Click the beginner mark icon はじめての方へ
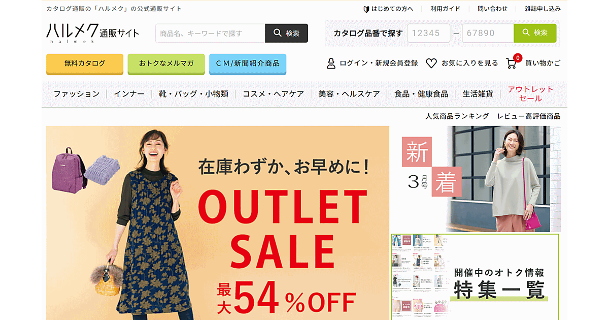The height and width of the screenshot is (320, 609). pos(366,9)
